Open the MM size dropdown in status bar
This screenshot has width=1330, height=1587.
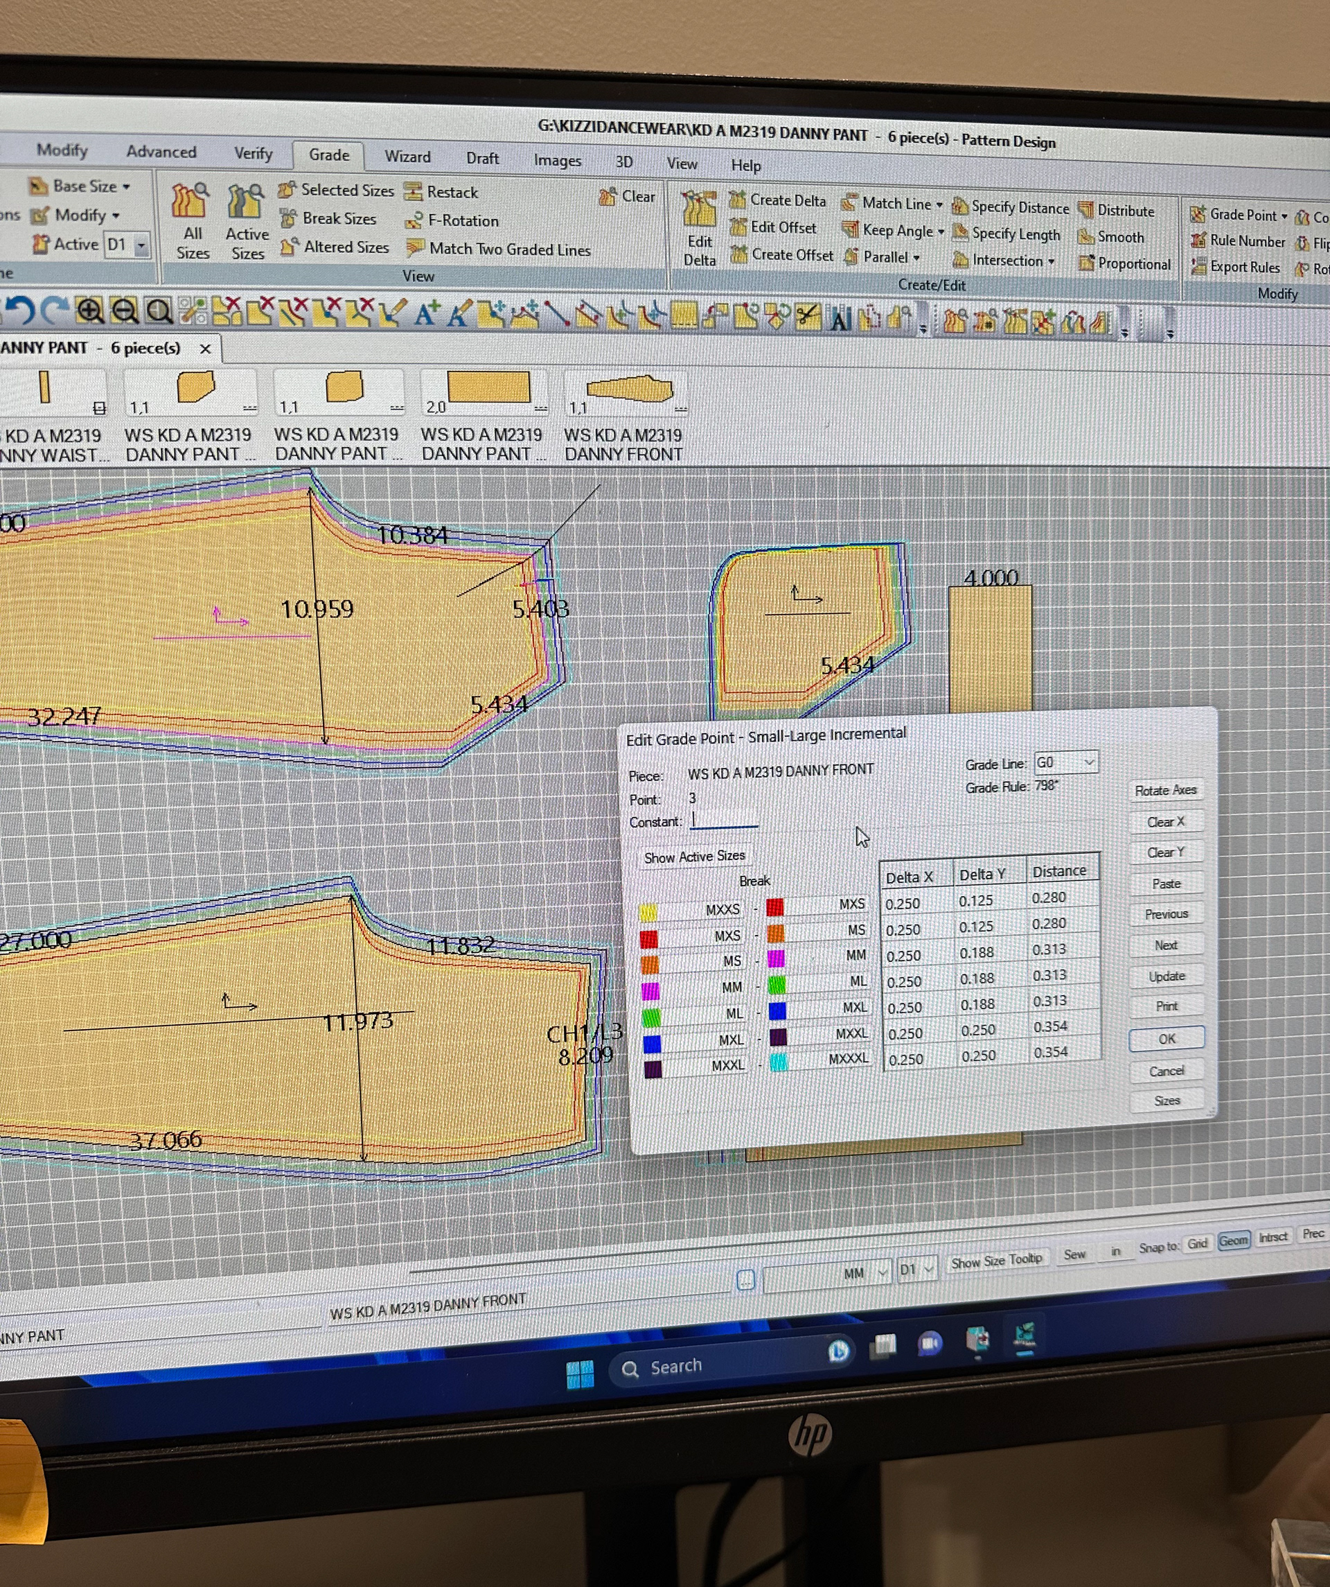coord(882,1272)
